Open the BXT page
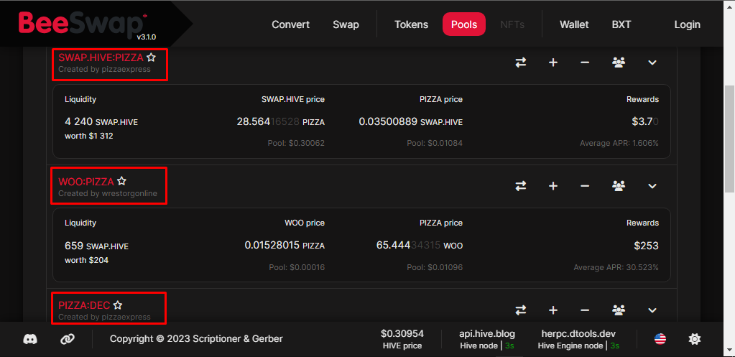The height and width of the screenshot is (357, 735). point(621,24)
